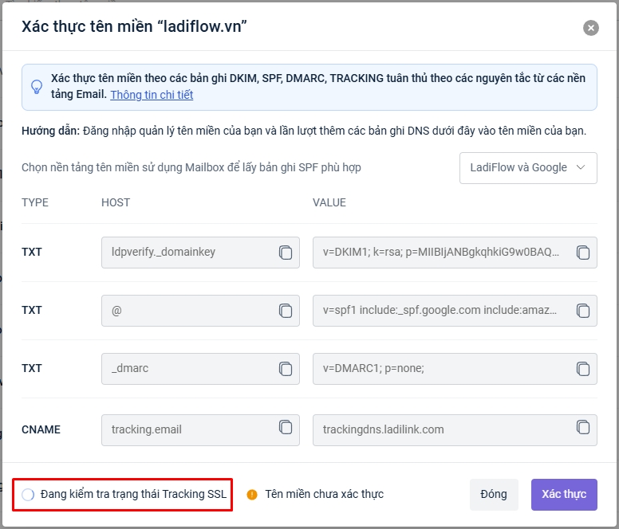
Task: Click the Đóng button
Action: pos(494,494)
